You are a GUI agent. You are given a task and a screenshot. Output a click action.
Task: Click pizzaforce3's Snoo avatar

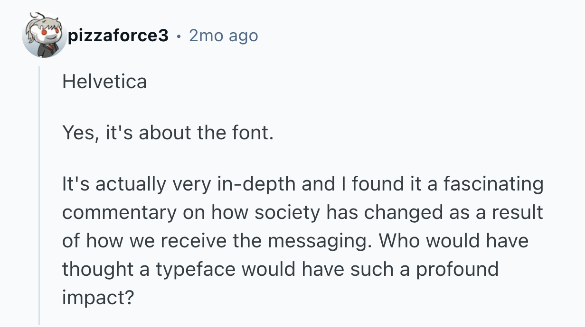(x=44, y=36)
